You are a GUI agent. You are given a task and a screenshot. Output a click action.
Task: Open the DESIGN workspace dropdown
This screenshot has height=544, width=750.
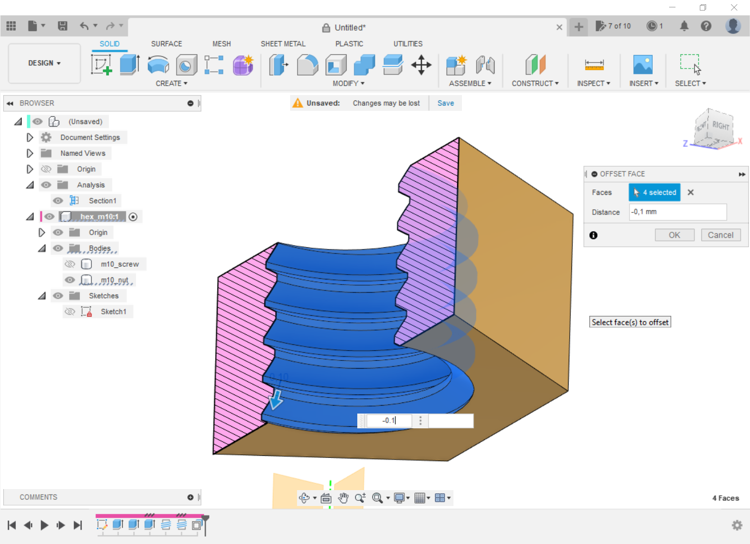tap(44, 63)
